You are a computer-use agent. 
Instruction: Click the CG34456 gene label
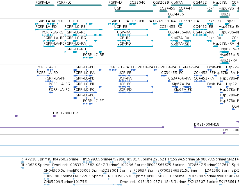pyautogui.click(x=176, y=14)
